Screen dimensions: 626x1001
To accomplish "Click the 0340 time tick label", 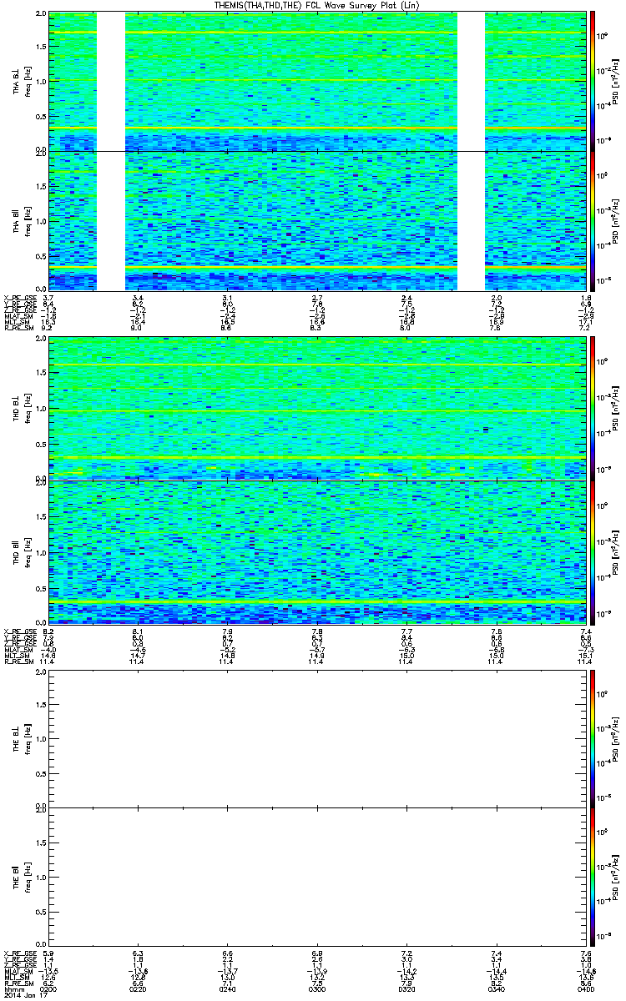I will [496, 988].
